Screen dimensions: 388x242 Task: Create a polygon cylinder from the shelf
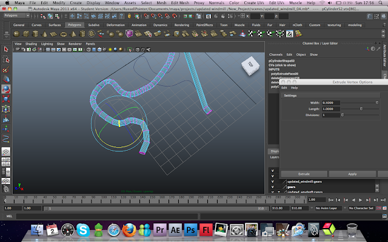pos(35,34)
